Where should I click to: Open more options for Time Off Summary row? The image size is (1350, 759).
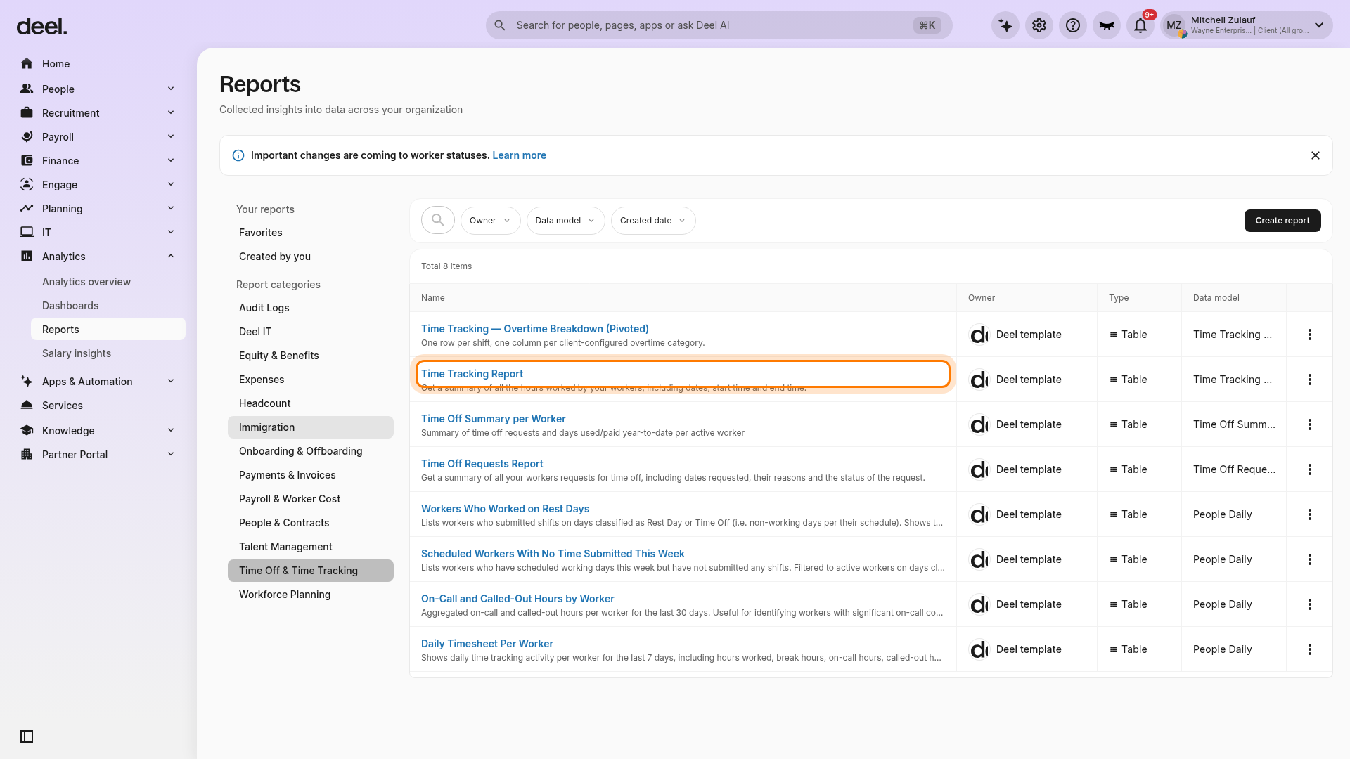pos(1310,424)
